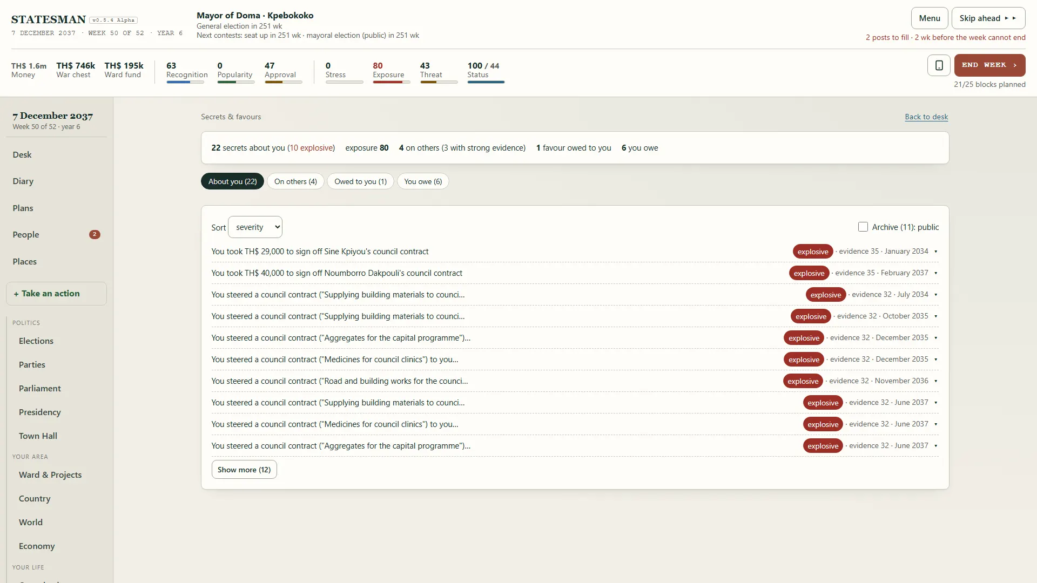
Task: Click the Approval 47 stat
Action: (x=283, y=72)
